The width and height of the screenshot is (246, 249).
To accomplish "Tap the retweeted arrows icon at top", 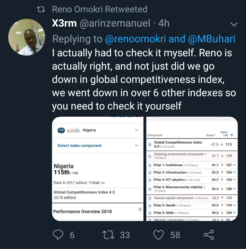I will (41, 9).
